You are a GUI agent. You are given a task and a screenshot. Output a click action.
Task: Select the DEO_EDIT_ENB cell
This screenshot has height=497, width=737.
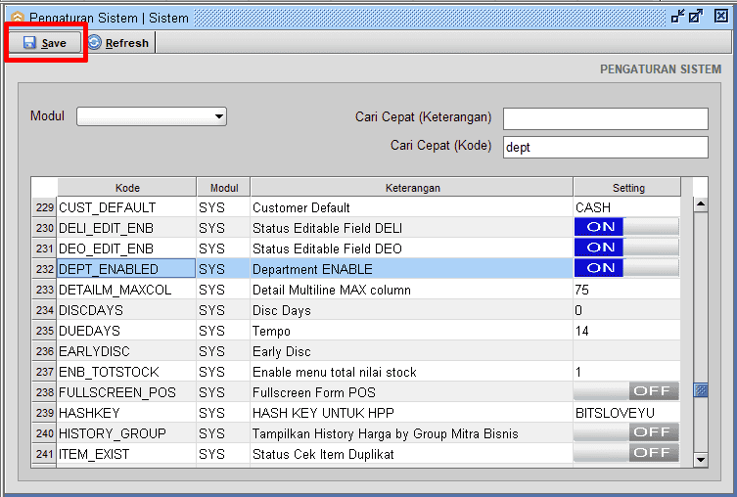[126, 248]
